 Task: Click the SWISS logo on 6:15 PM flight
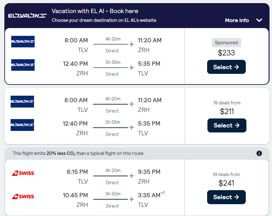(23, 173)
